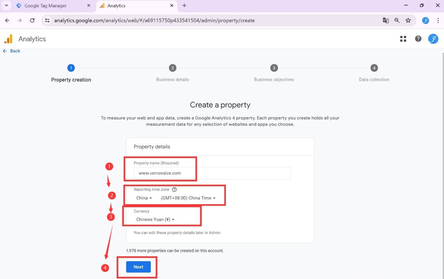The image size is (444, 279).
Task: Open the account profile avatar
Action: pos(433,39)
